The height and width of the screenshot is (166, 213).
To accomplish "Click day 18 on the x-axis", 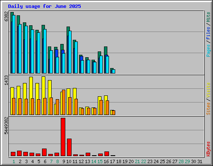I will [119, 161].
